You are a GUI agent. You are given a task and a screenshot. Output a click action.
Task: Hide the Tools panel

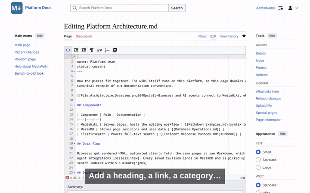click(x=272, y=36)
